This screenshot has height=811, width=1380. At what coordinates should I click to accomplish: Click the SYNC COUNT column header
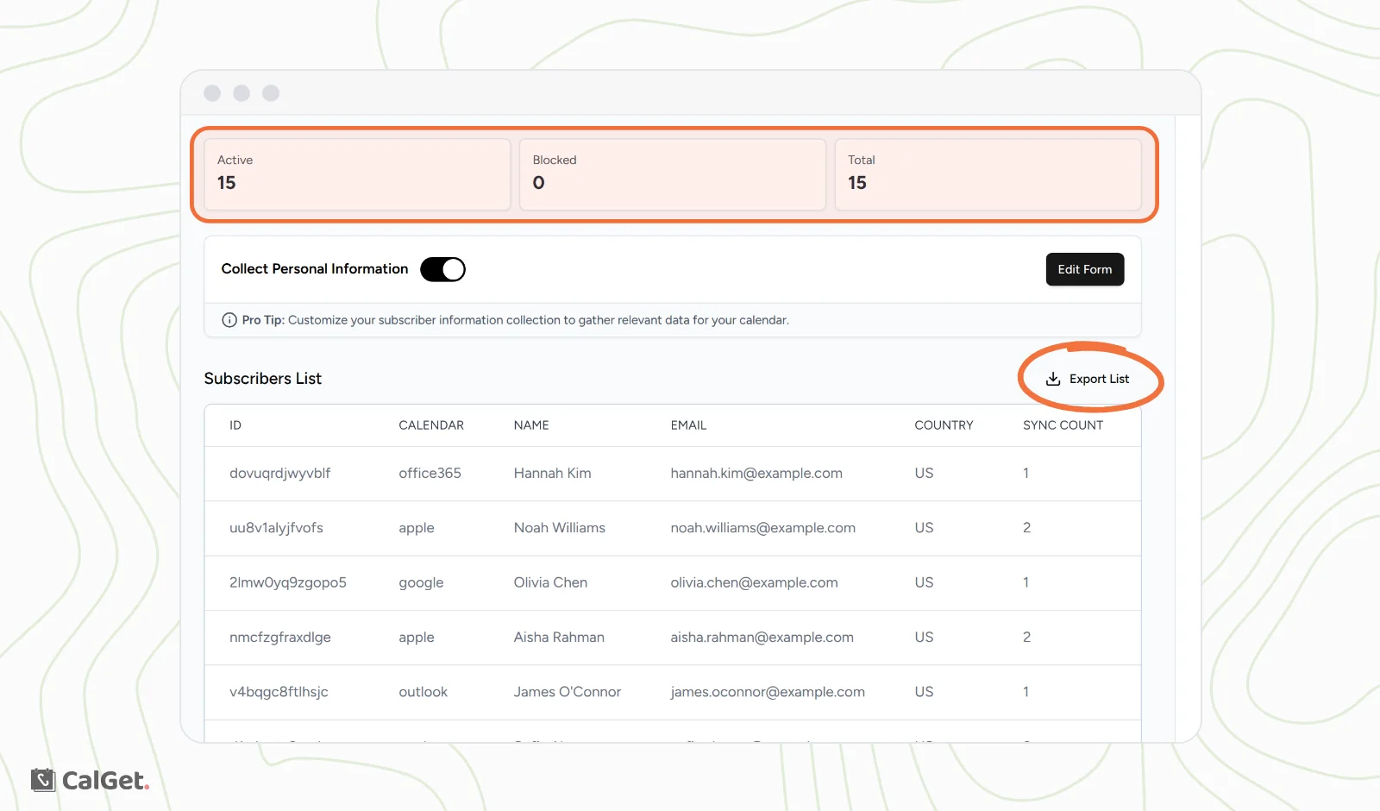1063,425
